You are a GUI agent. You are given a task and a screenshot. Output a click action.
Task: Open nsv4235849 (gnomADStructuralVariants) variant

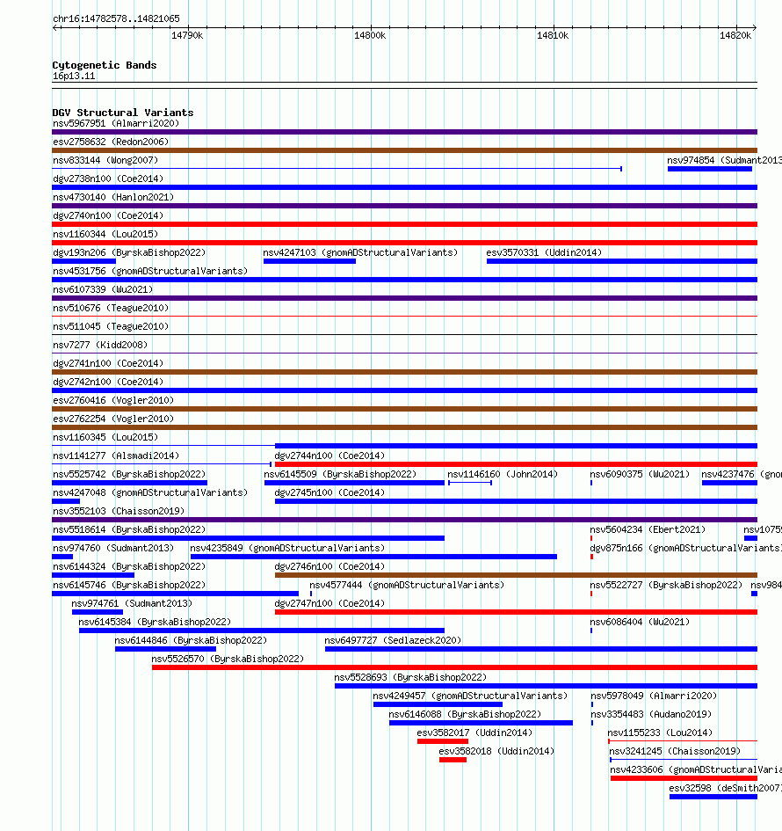click(287, 548)
